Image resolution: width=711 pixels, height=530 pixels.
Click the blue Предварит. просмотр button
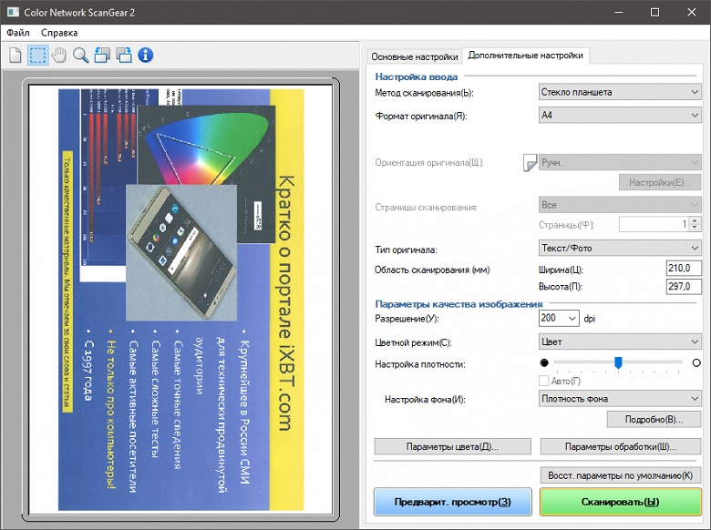click(x=452, y=502)
